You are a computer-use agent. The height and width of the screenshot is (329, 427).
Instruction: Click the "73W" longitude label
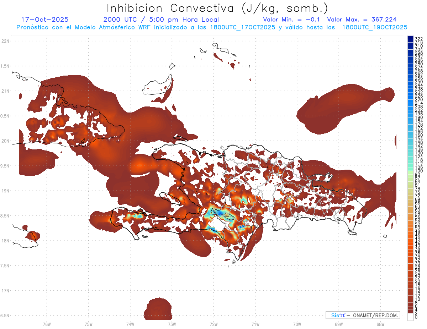coord(172,324)
